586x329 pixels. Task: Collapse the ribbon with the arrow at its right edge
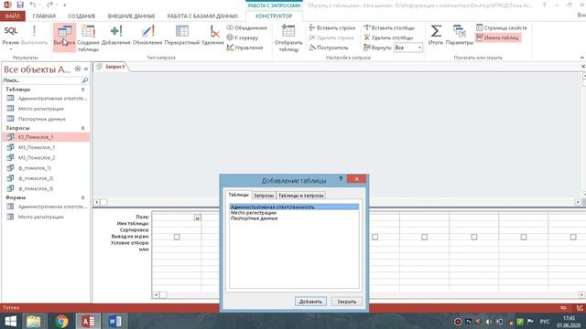[x=582, y=58]
